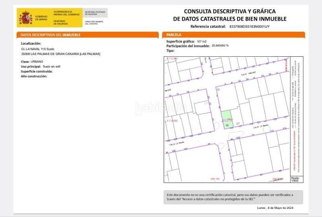Click the Secretaría de Estado de Hacienda box
322x217 pixels.
(x=95, y=13)
